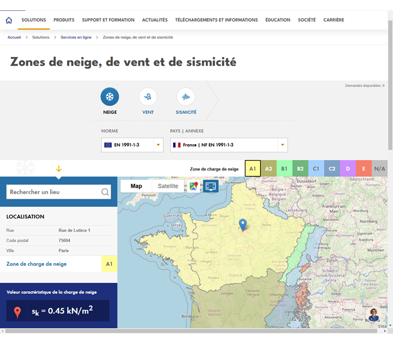The image size is (393, 344).
Task: Select the C2 snow zone swatch
Action: click(332, 169)
